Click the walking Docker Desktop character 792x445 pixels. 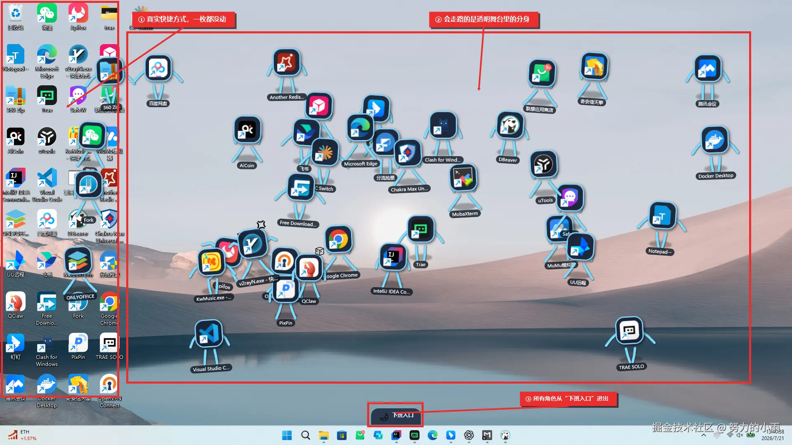coord(715,140)
